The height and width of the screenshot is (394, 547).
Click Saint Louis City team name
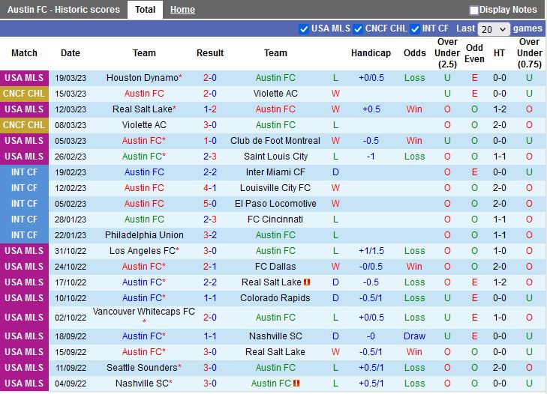275,157
